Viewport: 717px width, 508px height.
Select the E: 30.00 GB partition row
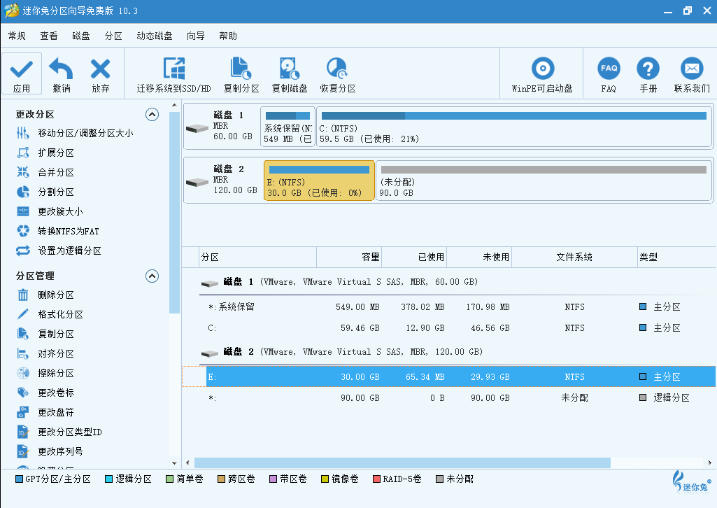coord(448,376)
